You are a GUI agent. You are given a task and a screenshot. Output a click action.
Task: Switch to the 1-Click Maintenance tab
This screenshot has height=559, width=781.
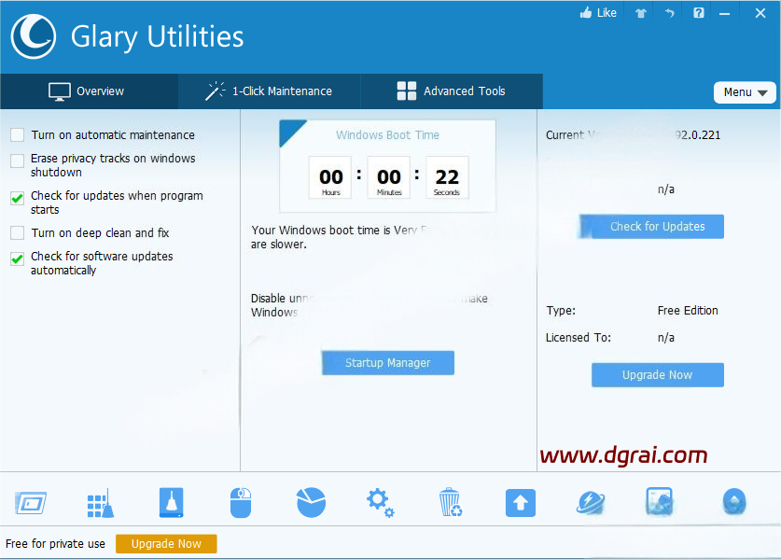[x=269, y=91]
